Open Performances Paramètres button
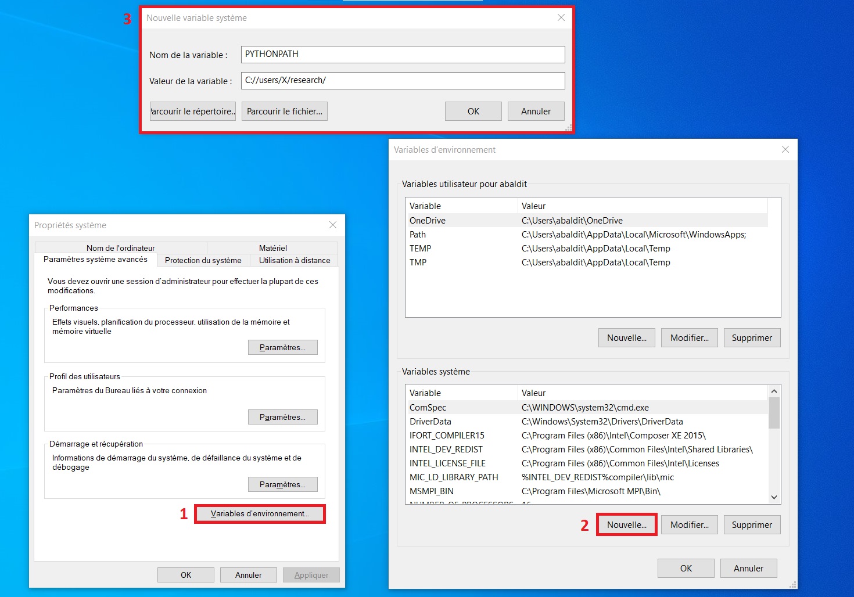Screen dimensions: 854x597 [x=282, y=347]
